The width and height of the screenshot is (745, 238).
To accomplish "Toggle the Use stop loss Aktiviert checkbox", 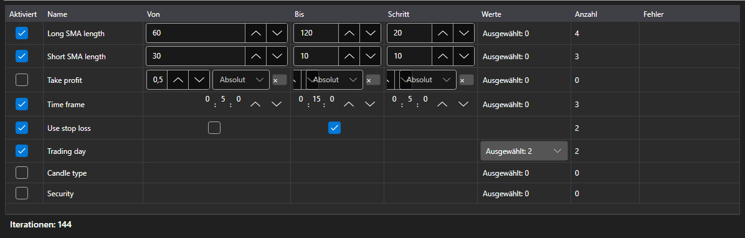I will coord(22,128).
